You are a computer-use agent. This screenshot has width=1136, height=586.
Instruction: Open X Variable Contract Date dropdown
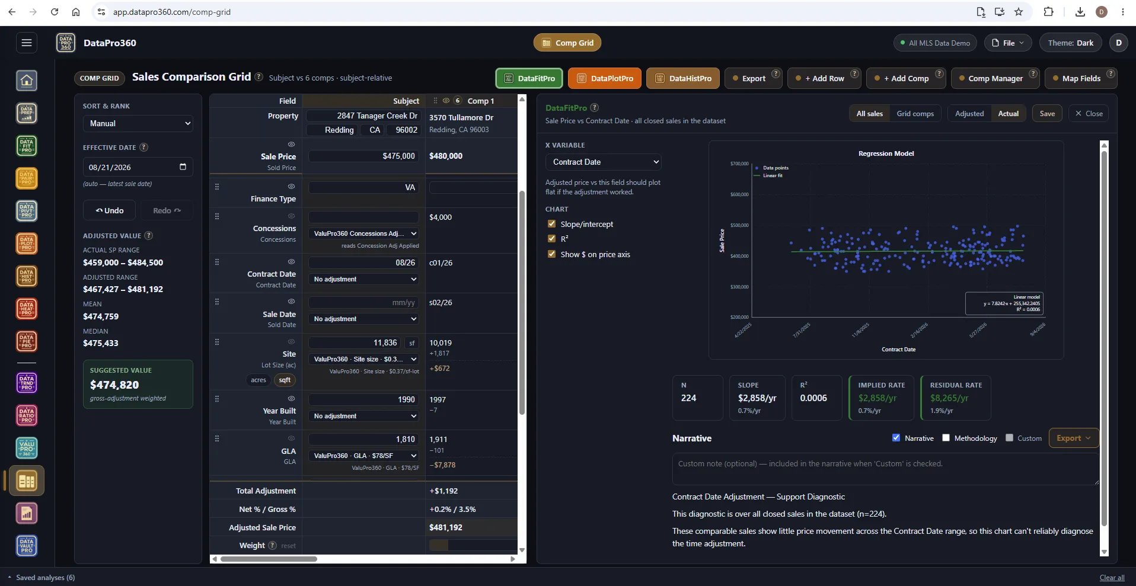pos(603,162)
